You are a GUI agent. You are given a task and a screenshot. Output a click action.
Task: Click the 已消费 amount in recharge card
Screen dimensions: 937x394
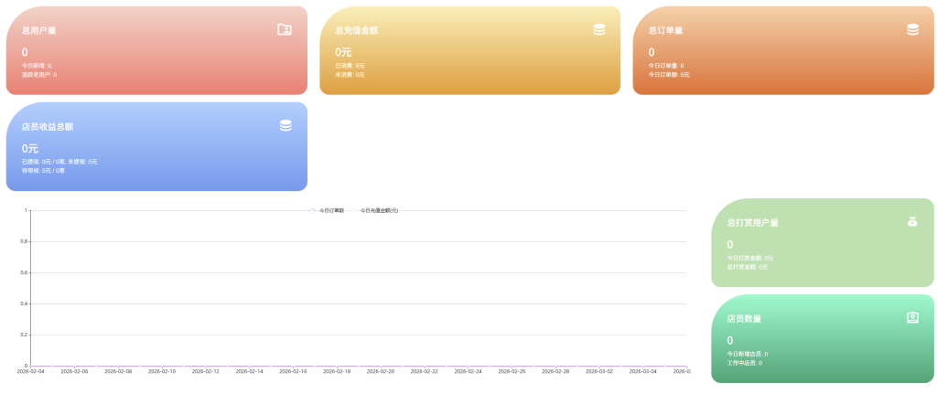(x=350, y=66)
